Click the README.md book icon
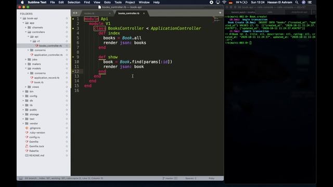This screenshot has width=333, height=187. click(x=27, y=155)
